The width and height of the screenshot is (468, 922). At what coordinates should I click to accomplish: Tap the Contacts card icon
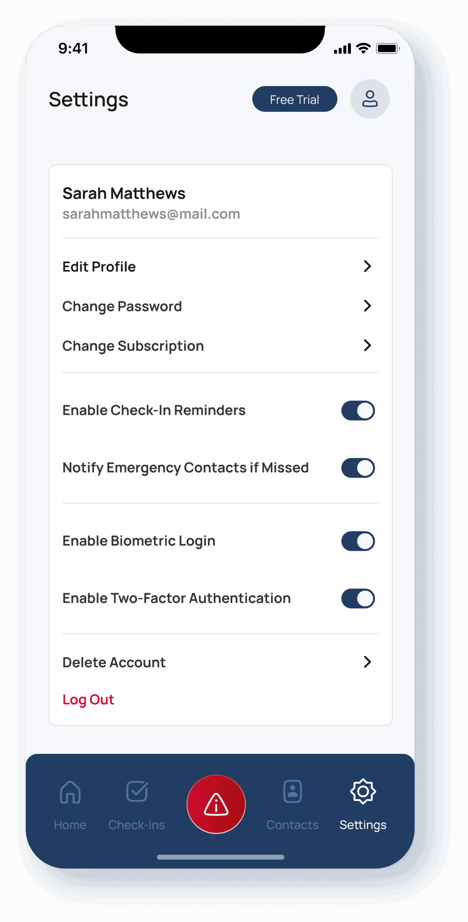point(293,791)
